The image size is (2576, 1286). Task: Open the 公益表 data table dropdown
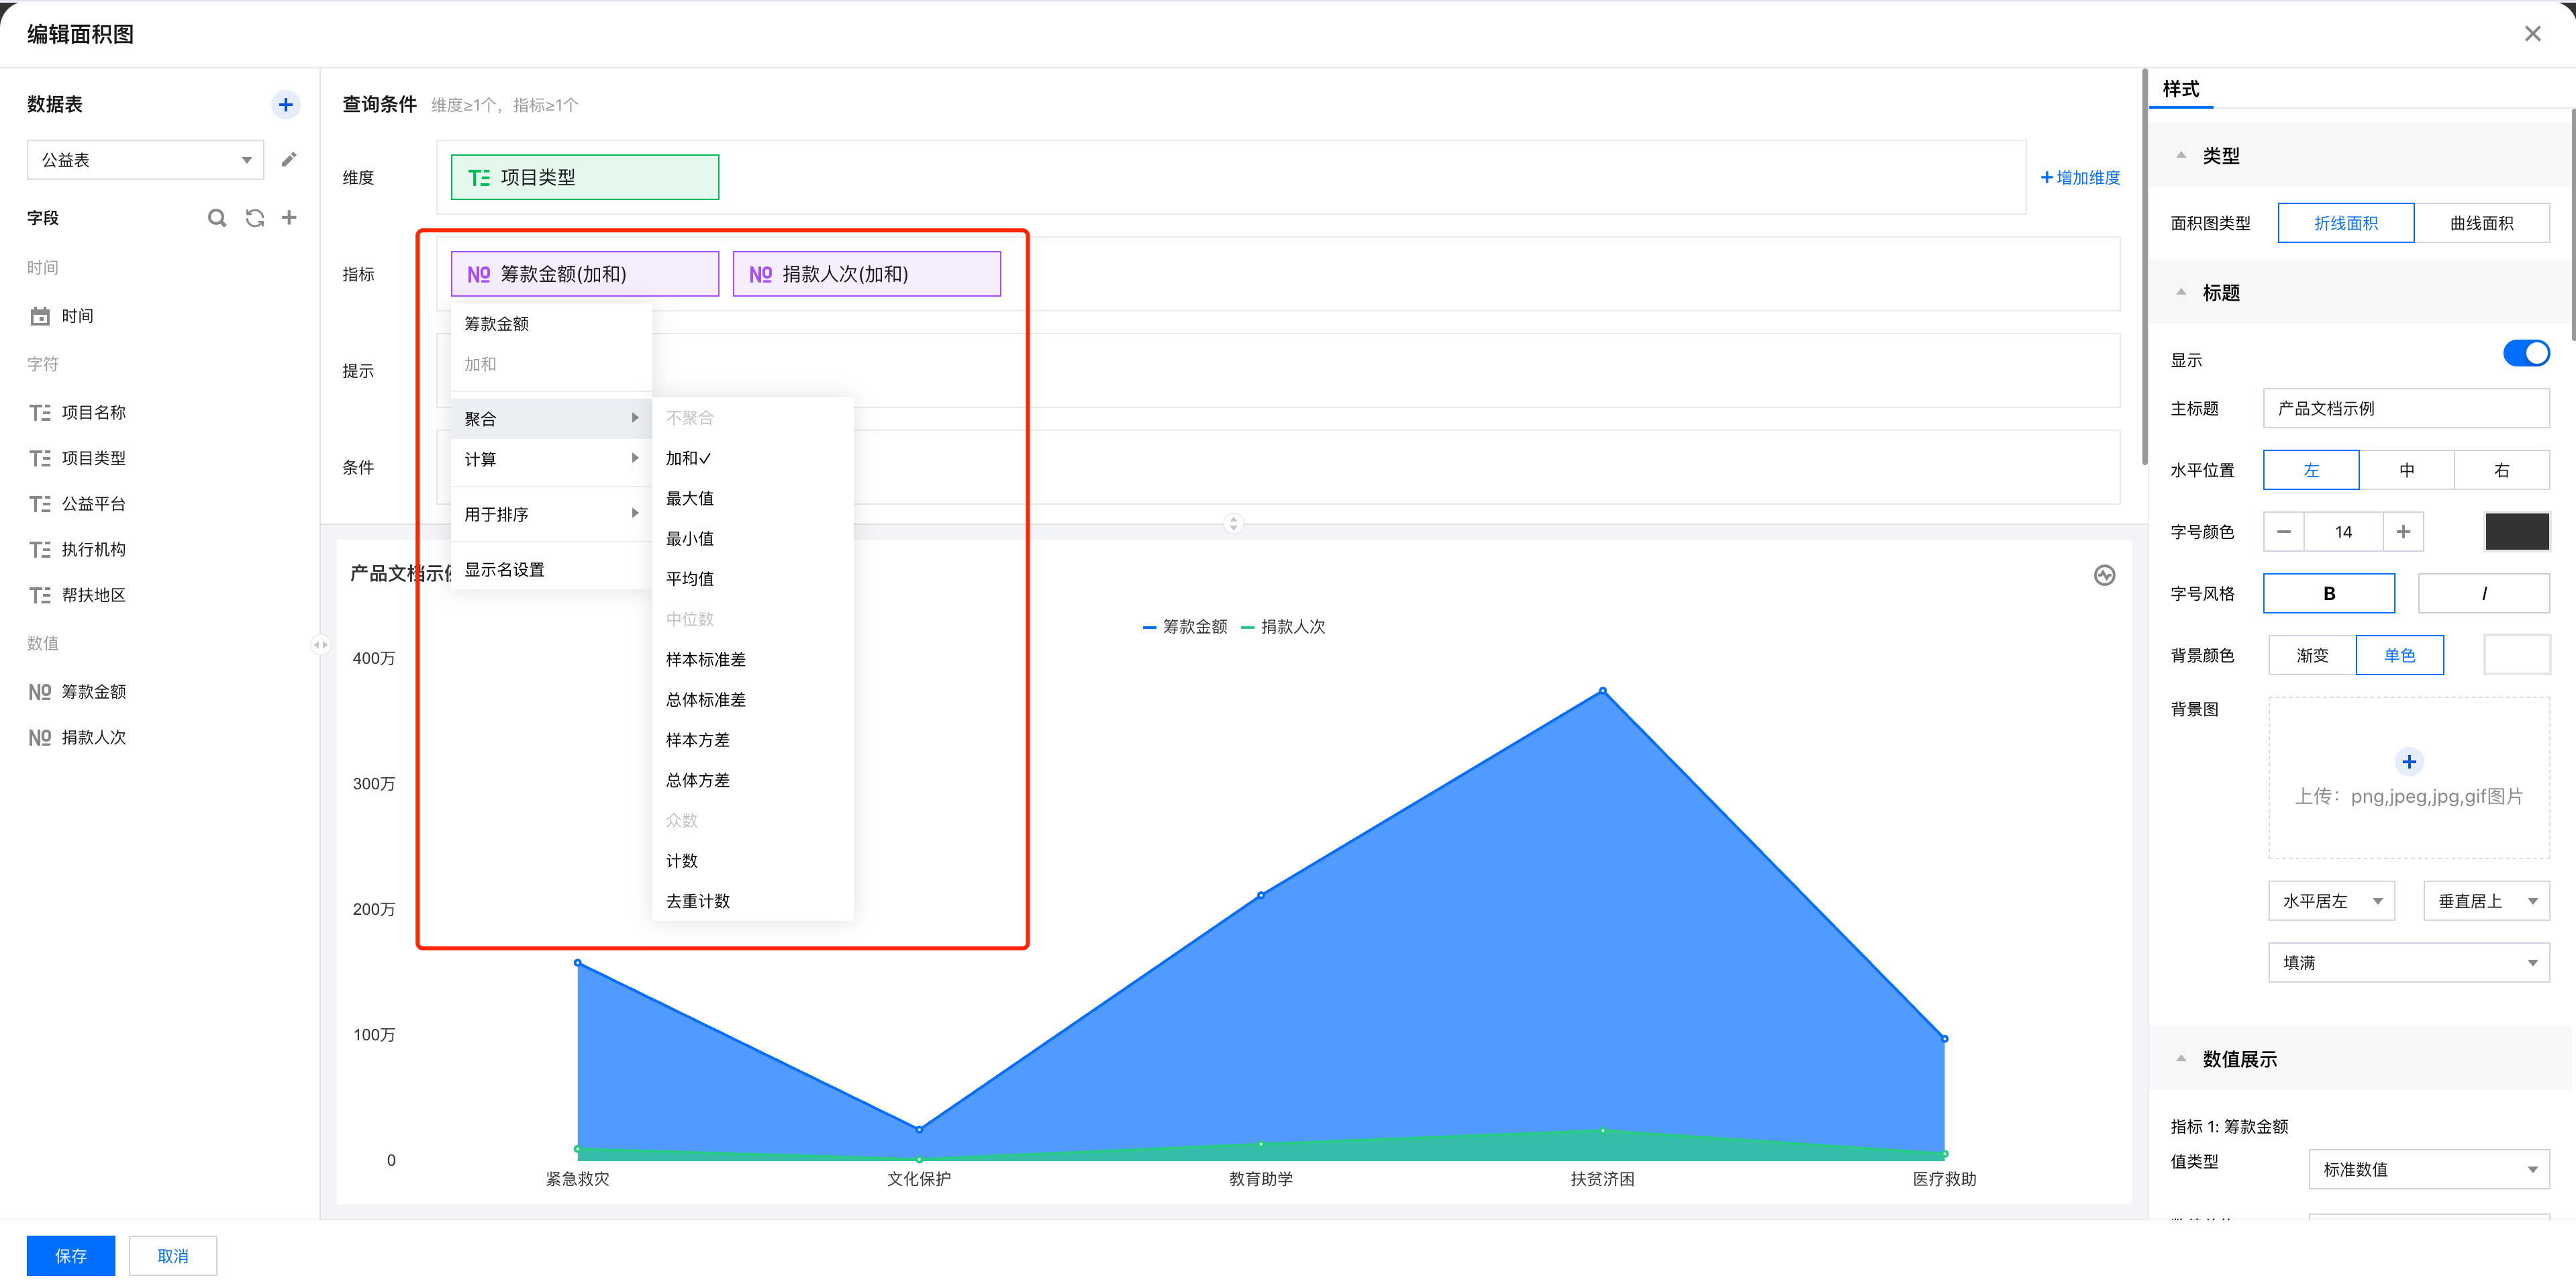tap(145, 160)
